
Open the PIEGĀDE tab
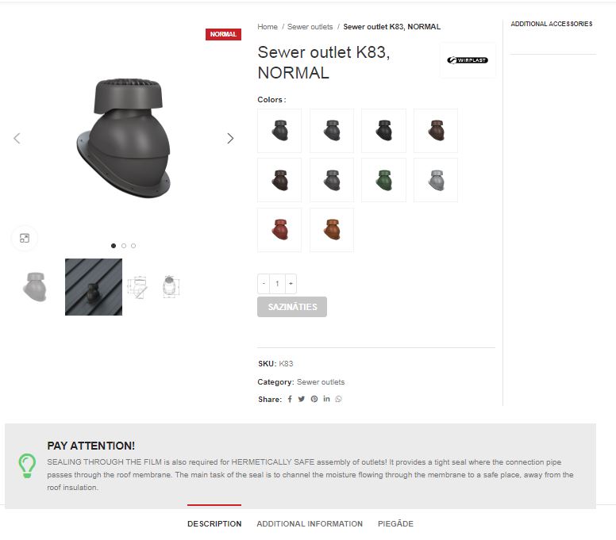[x=395, y=524]
